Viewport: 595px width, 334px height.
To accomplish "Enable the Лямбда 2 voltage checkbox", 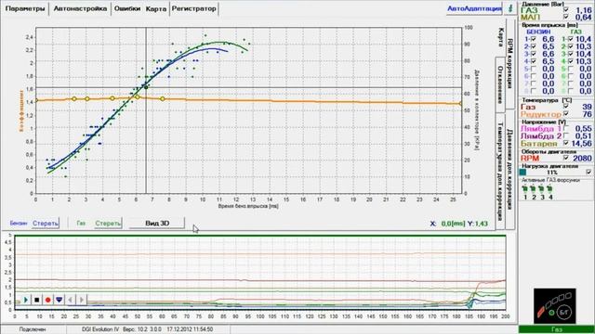I will click(566, 135).
